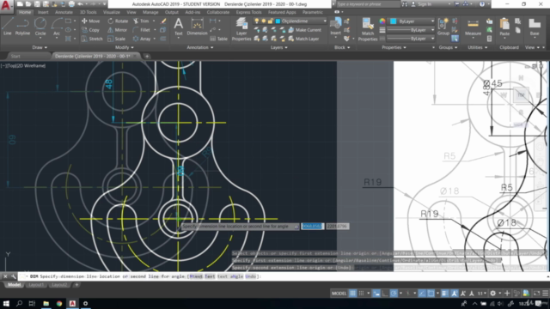Open the ByLayer lineweight dropdown
This screenshot has height=309, width=550.
411,30
